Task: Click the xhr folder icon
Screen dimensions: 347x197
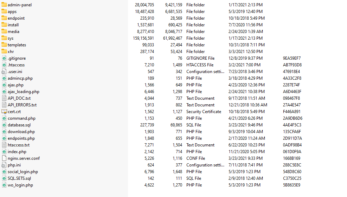Action: click(4, 52)
